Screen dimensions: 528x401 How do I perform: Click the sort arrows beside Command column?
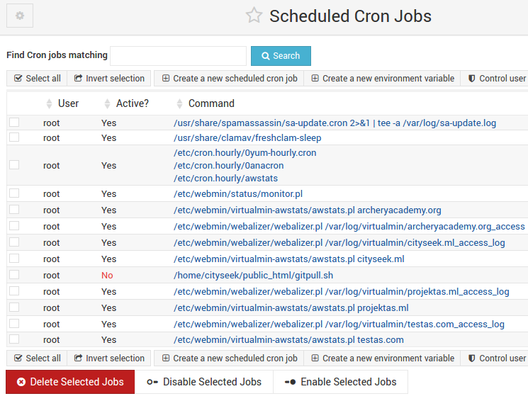point(179,103)
